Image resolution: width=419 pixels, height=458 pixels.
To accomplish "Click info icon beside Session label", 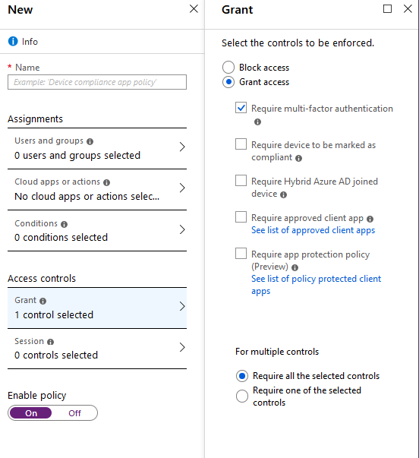I will [51, 342].
